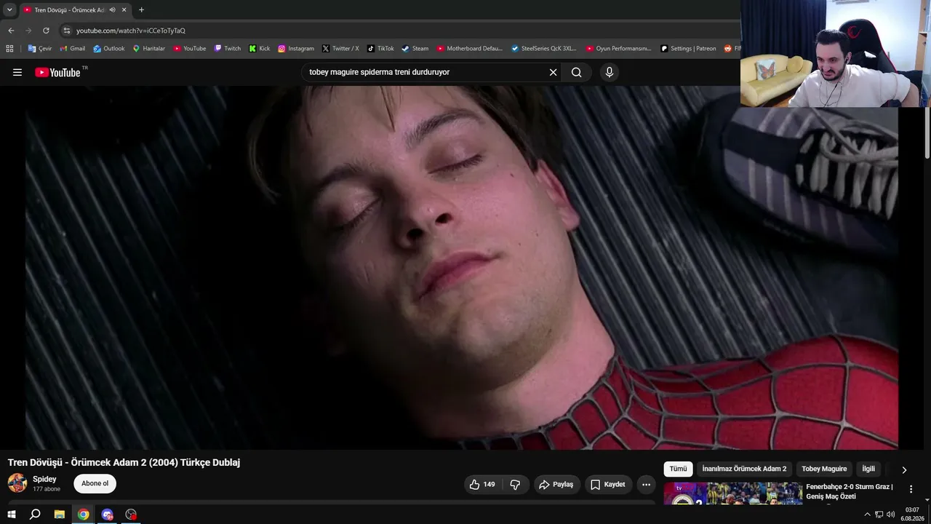This screenshot has height=524, width=931.
Task: Open the SteelSeries QcK 3XL bookmark
Action: 543,49
